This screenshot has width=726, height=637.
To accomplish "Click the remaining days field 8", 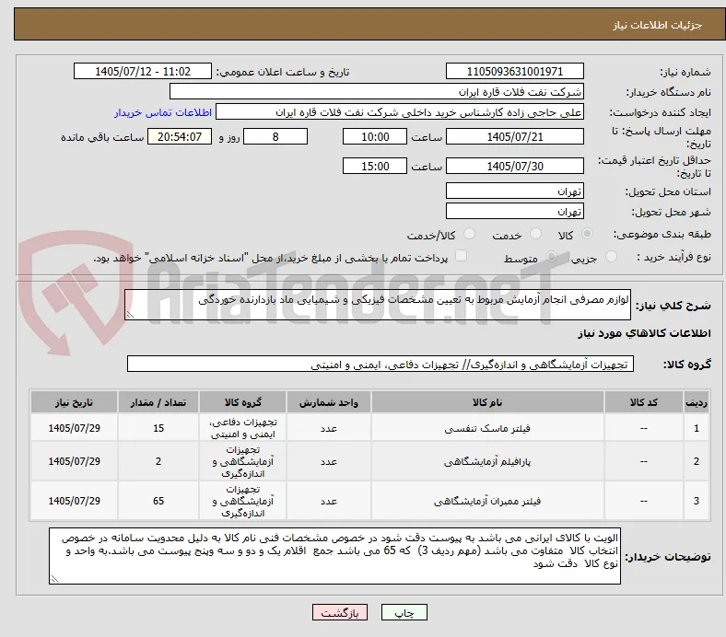I will point(275,137).
